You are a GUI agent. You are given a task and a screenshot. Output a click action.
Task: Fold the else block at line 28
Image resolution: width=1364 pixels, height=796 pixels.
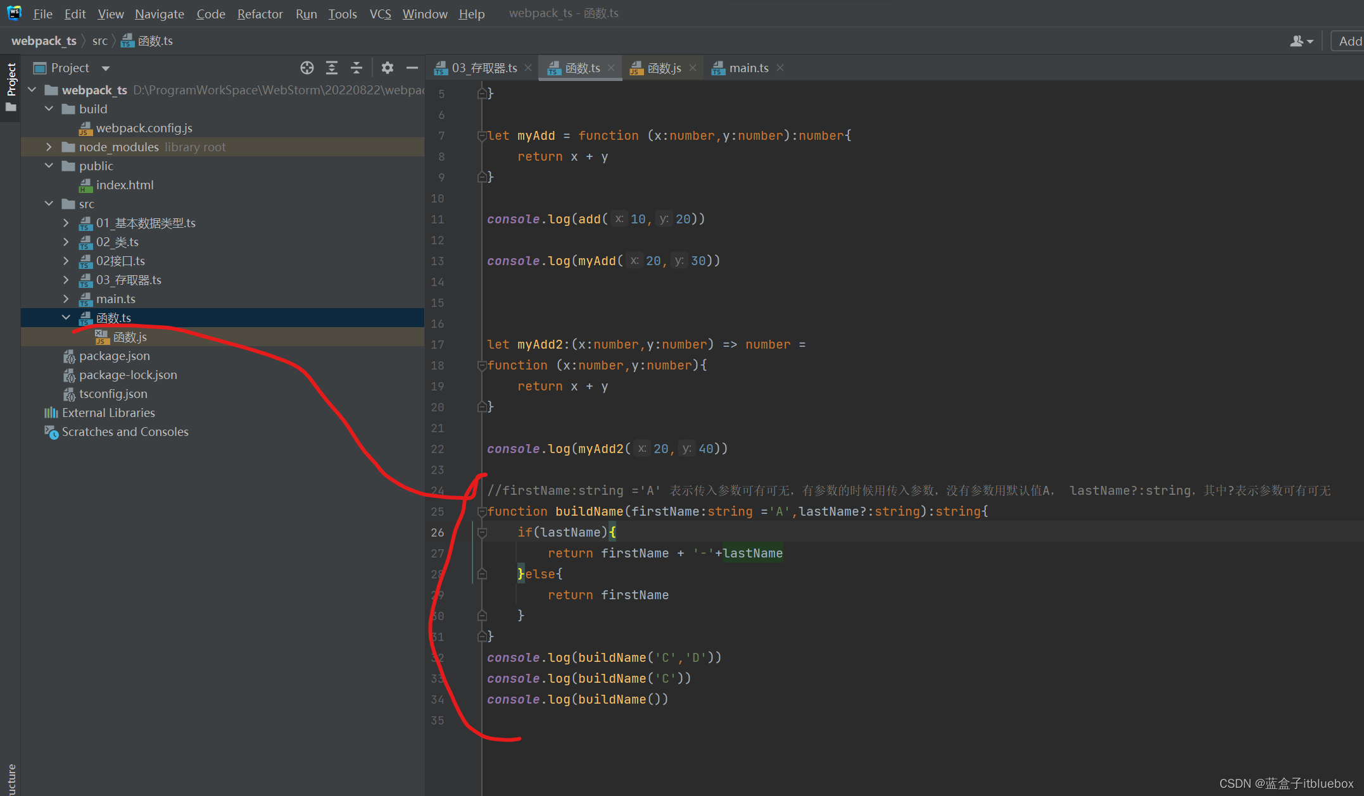[x=482, y=574]
